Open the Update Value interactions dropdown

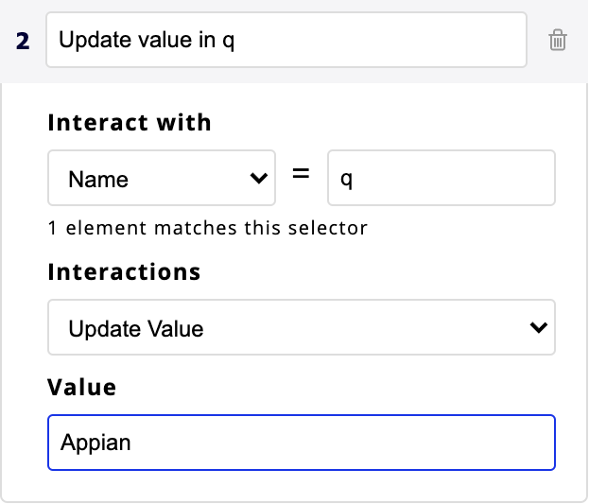tap(301, 328)
